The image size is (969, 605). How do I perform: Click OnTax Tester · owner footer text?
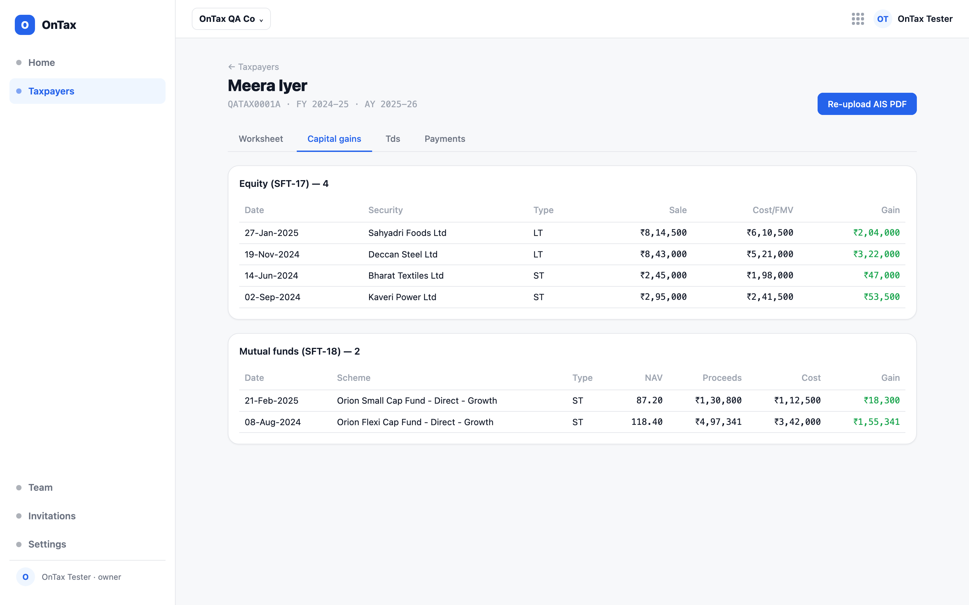[81, 577]
